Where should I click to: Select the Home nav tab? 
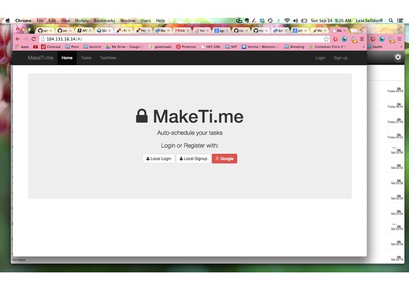click(x=67, y=58)
